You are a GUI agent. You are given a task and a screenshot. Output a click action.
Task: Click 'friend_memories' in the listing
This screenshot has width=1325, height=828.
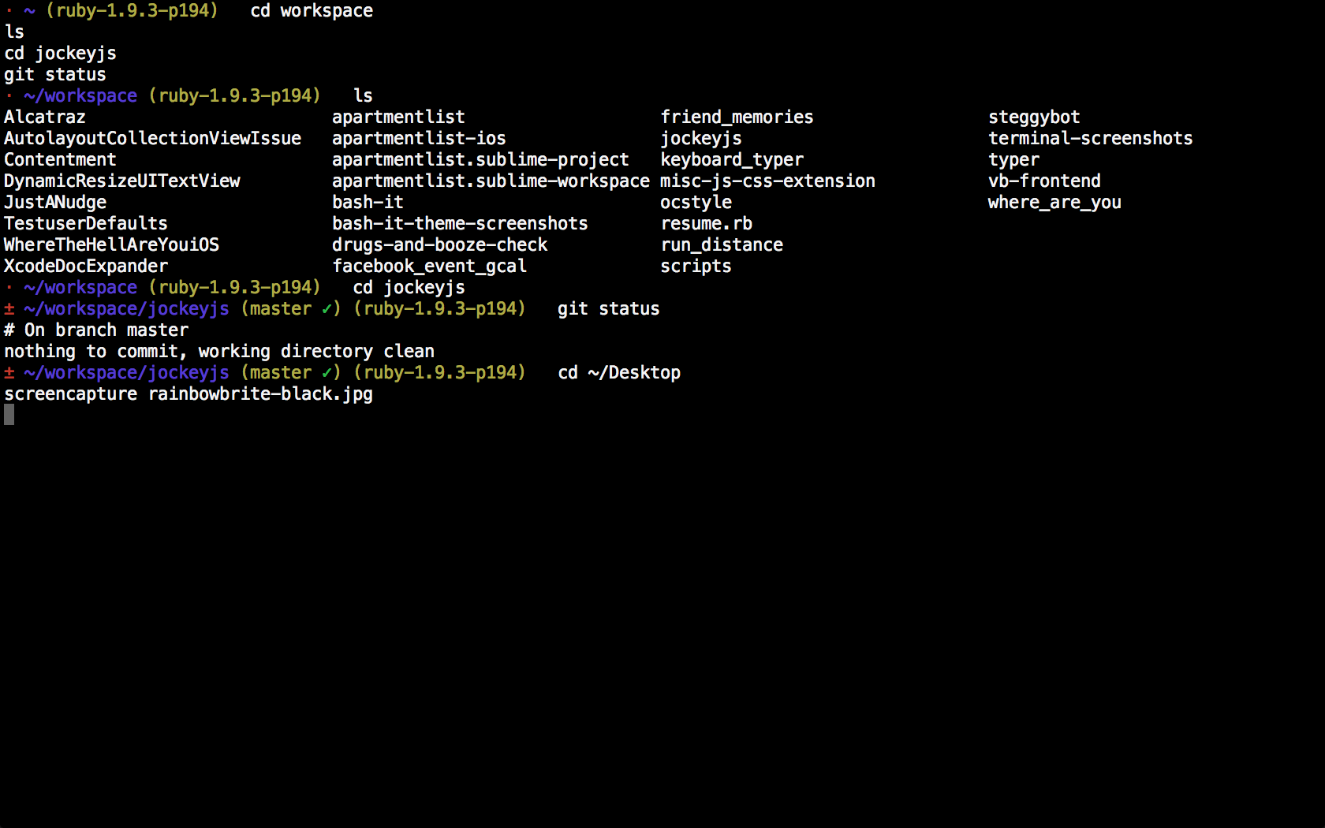tap(736, 117)
